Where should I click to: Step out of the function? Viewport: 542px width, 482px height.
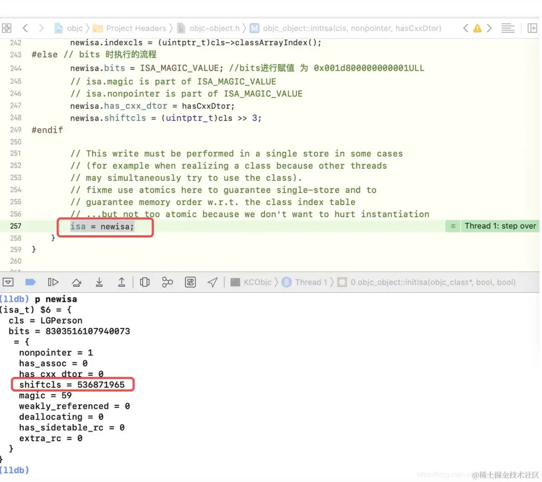coord(121,282)
